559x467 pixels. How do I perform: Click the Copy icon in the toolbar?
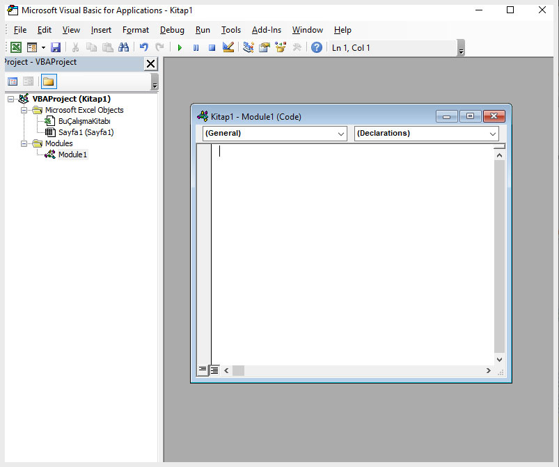point(92,47)
